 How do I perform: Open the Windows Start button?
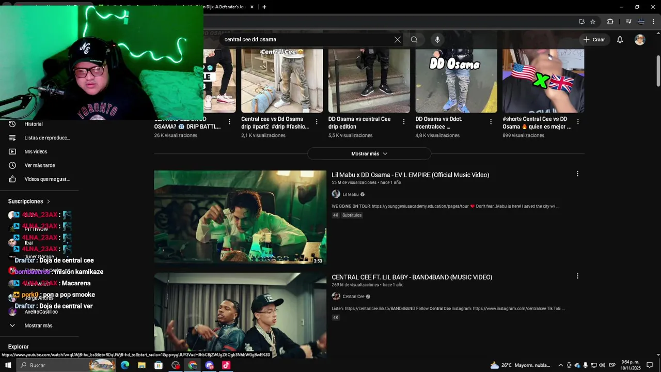[x=8, y=365]
